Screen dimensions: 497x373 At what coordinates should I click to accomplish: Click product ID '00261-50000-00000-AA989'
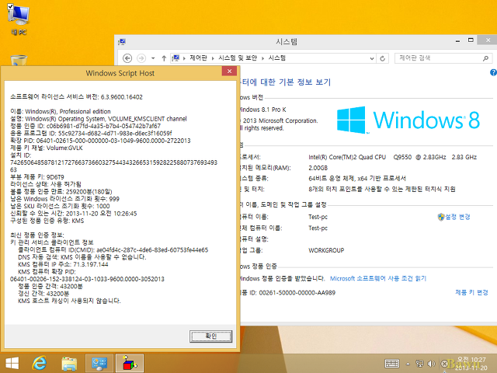(x=297, y=292)
